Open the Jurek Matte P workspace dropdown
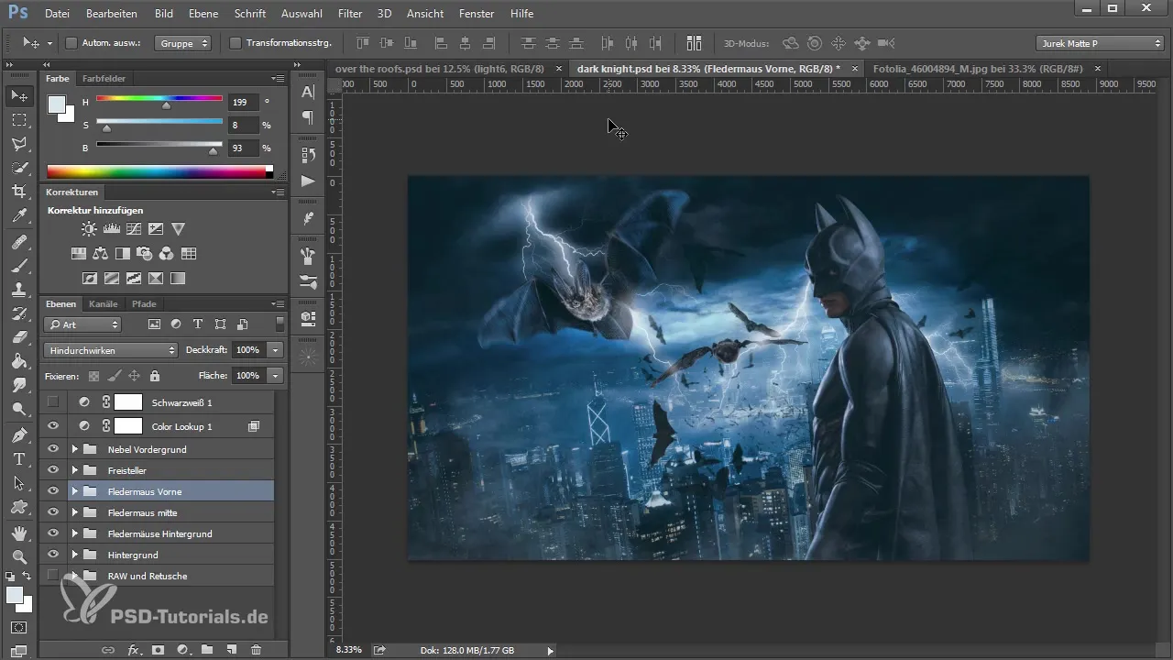1173x660 pixels. click(x=1100, y=43)
